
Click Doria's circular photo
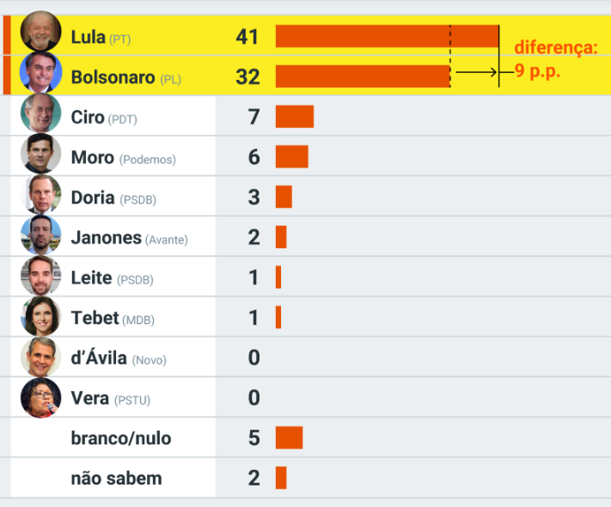pos(41,195)
